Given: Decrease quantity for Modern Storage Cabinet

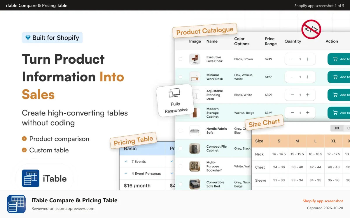Looking at the screenshot, I should (292, 113).
